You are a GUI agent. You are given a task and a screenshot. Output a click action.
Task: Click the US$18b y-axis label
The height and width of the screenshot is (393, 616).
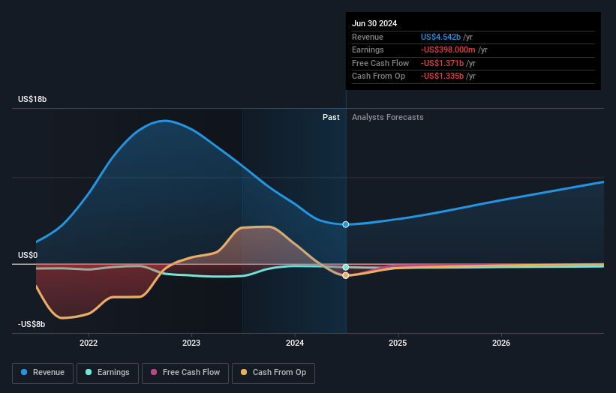click(x=32, y=99)
